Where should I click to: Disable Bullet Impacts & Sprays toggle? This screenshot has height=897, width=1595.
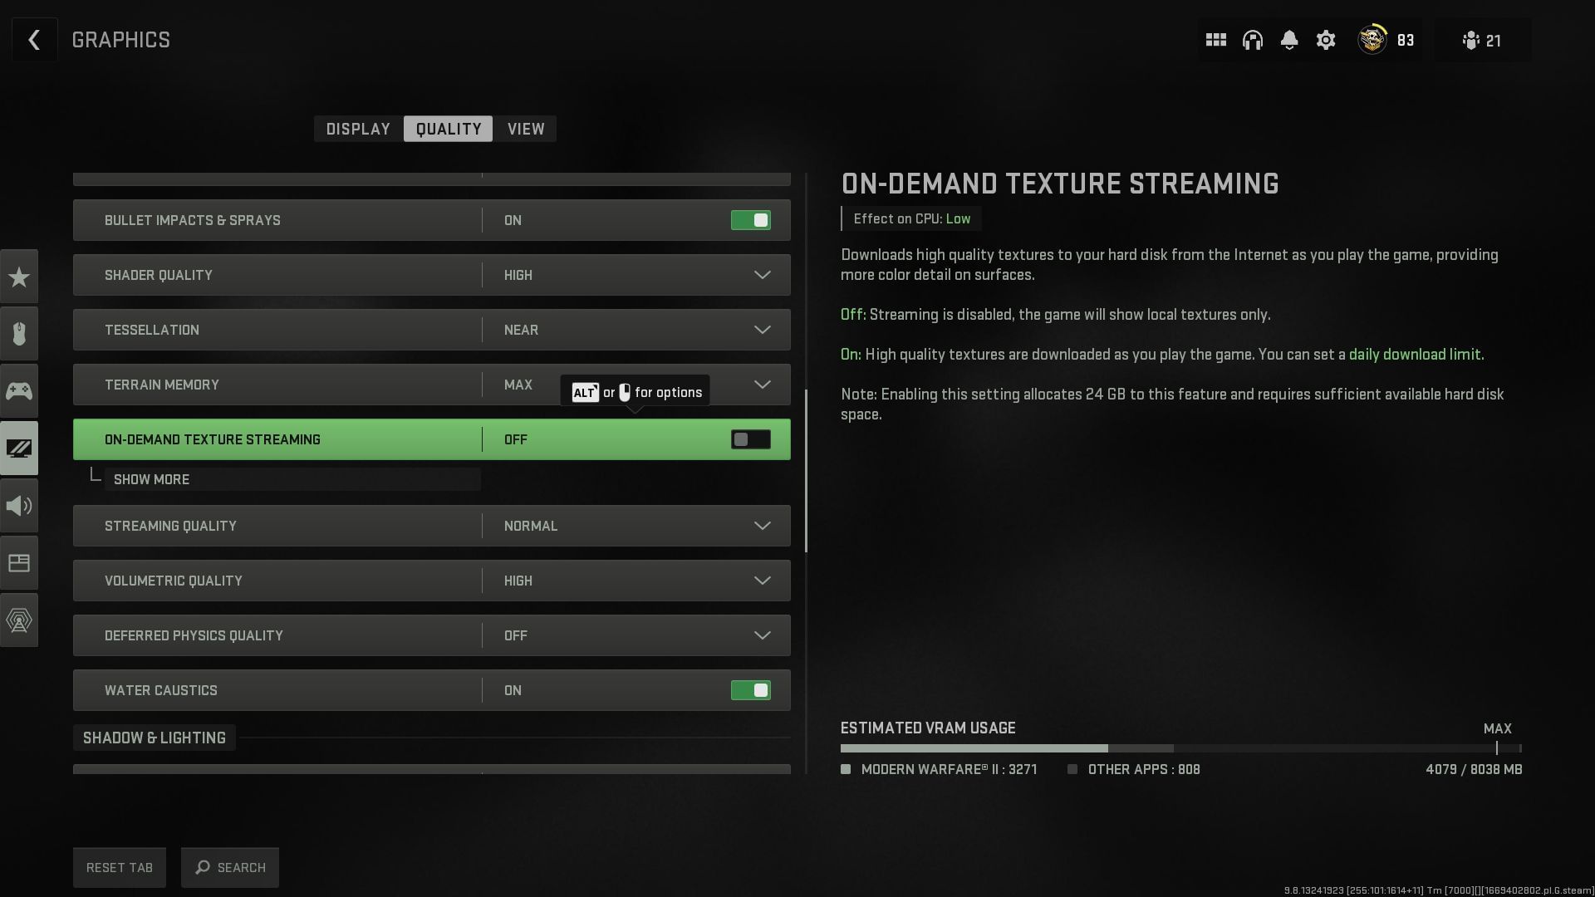tap(750, 220)
